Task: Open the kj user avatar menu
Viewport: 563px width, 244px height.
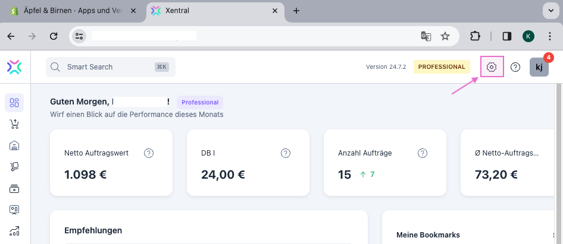Action: coord(539,67)
